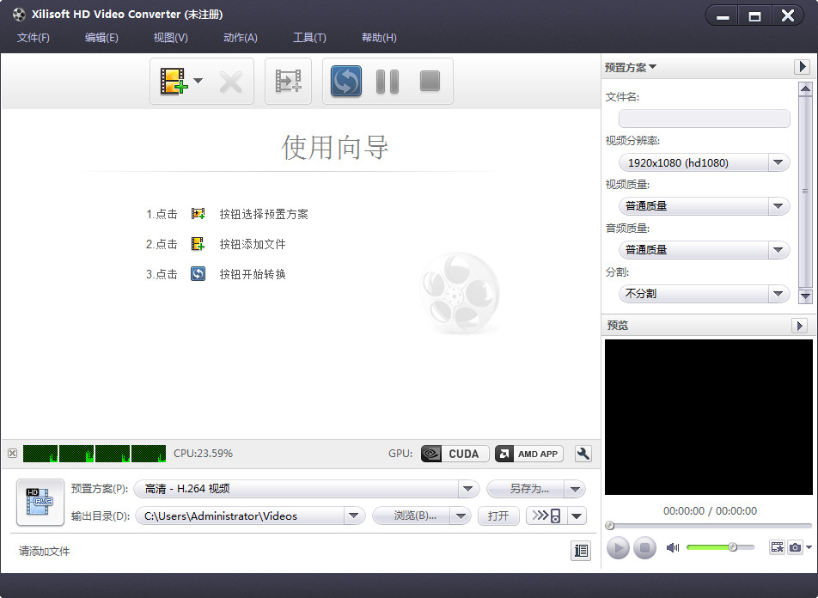Click step 1 preset profile icon in wizard
This screenshot has width=818, height=598.
click(198, 214)
